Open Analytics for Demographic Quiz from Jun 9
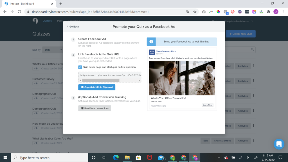Image resolution: width=288 pixels, height=162 pixels. click(x=243, y=111)
